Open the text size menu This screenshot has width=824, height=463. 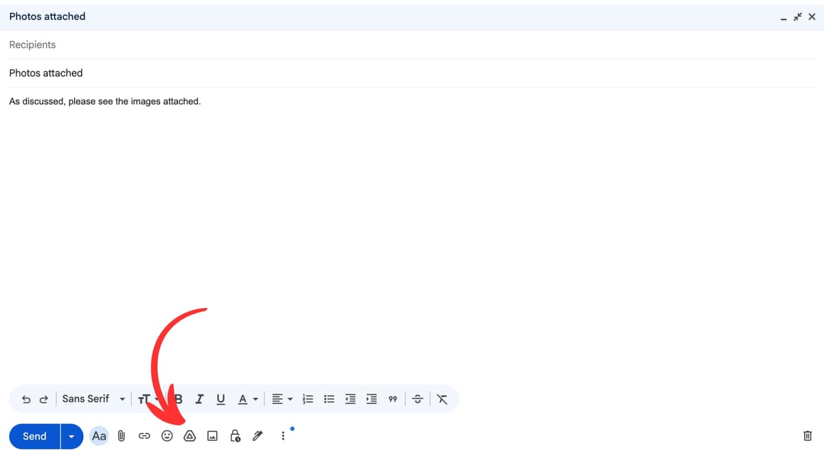146,399
